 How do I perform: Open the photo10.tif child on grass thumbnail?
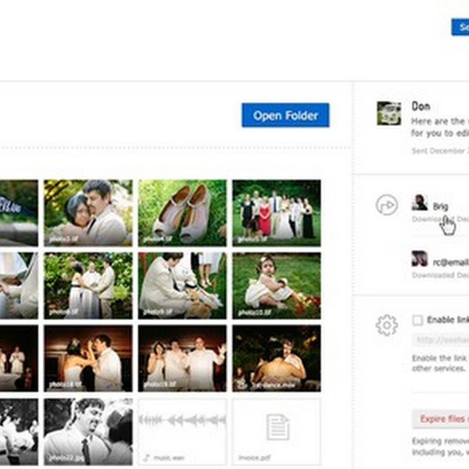[277, 286]
